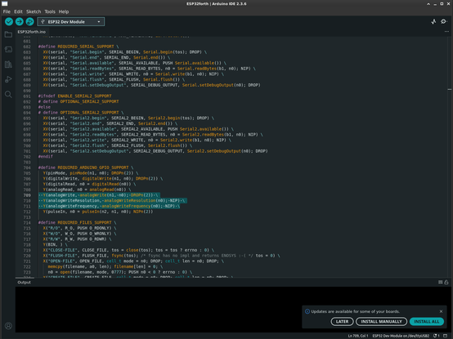Screen dimensions: 453x339
Task: Click line number 714 in the gutter
Action: point(27,223)
